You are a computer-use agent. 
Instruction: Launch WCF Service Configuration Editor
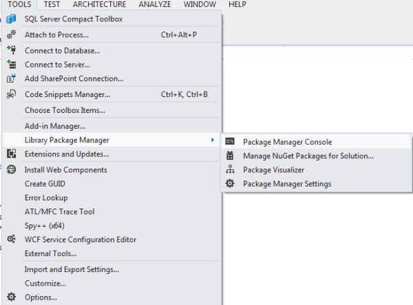(80, 240)
